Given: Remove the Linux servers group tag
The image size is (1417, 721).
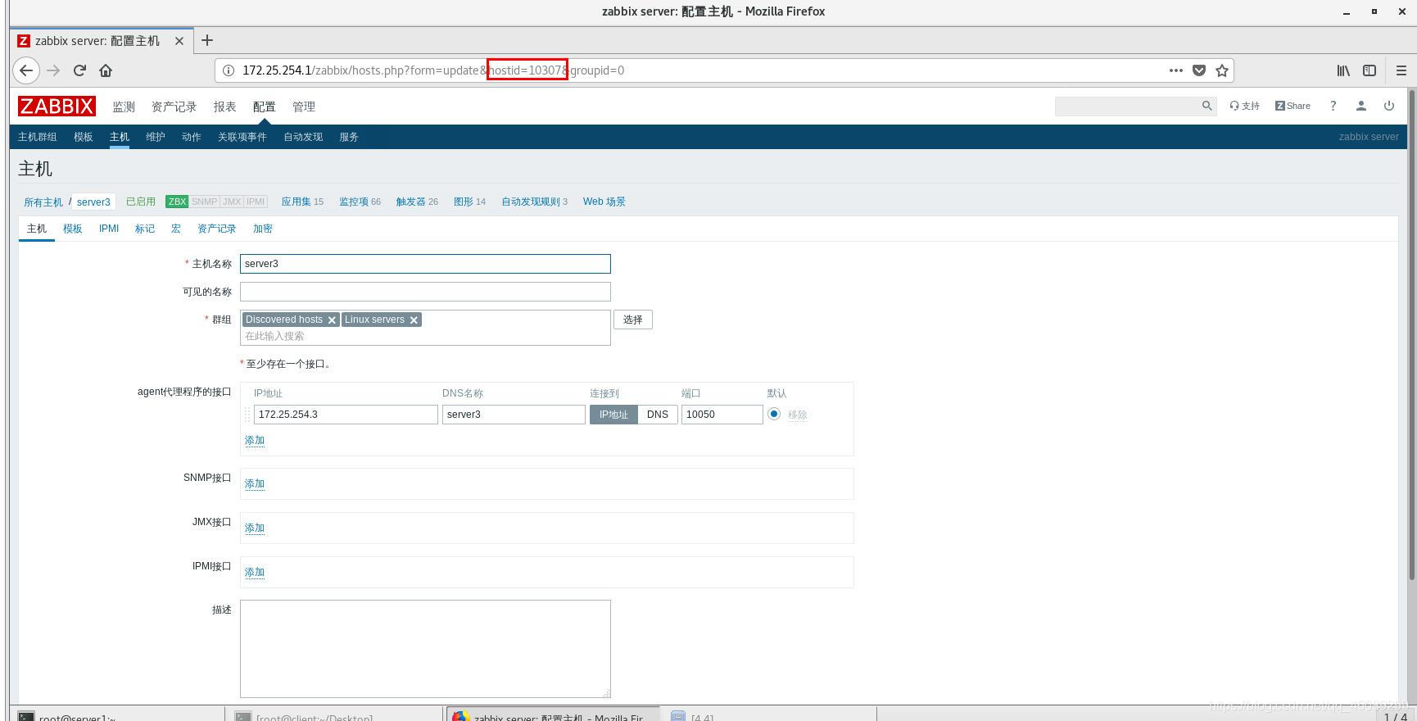Looking at the screenshot, I should click(x=414, y=320).
